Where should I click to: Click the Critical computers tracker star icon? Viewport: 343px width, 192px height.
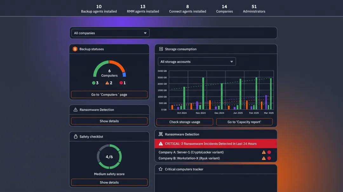[161, 169]
